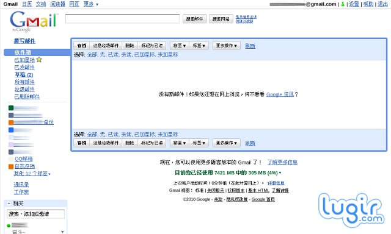
Task: Click the 关闭聊天 link
Action: [x=216, y=191]
